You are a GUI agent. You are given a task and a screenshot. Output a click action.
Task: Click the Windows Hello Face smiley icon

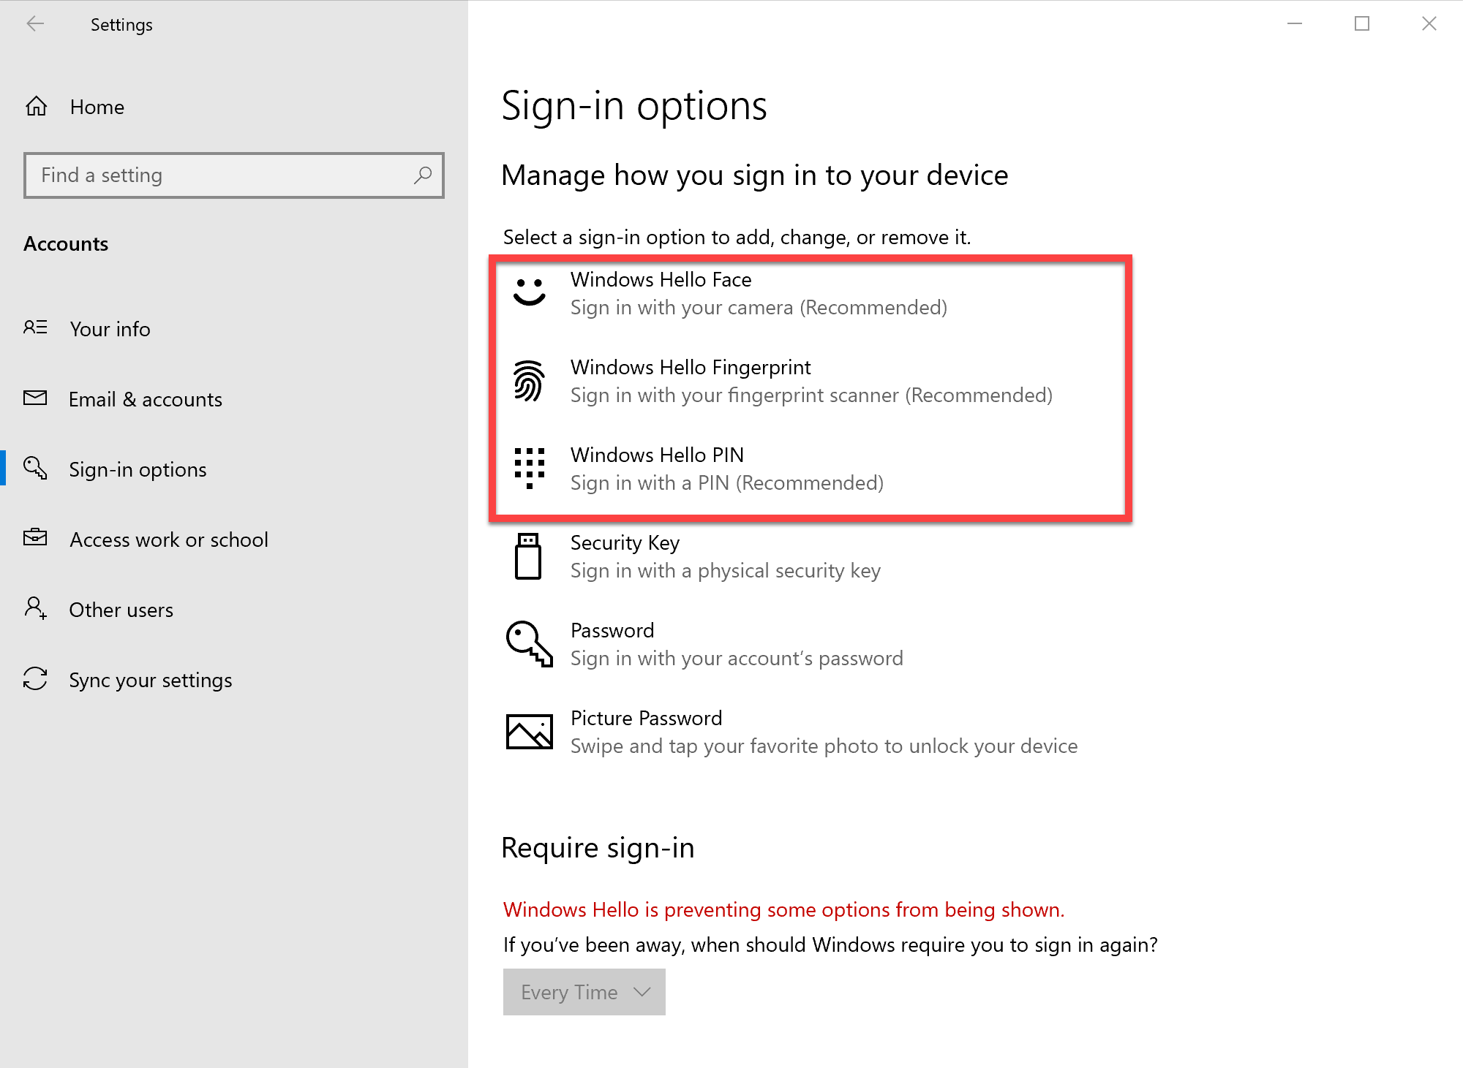[x=529, y=292]
